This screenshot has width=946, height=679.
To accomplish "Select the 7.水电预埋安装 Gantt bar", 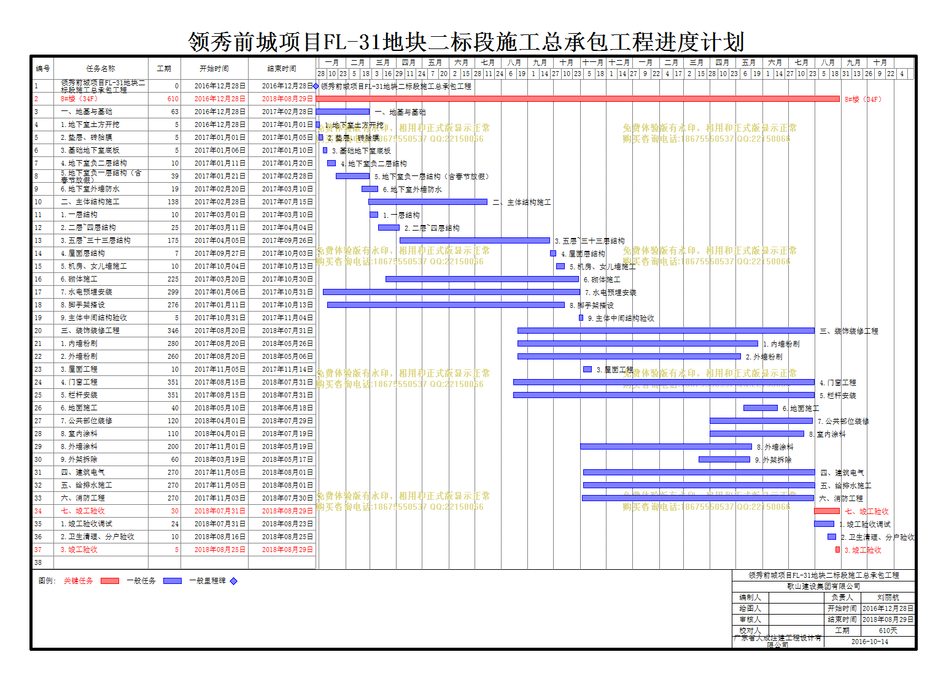I will 451,292.
